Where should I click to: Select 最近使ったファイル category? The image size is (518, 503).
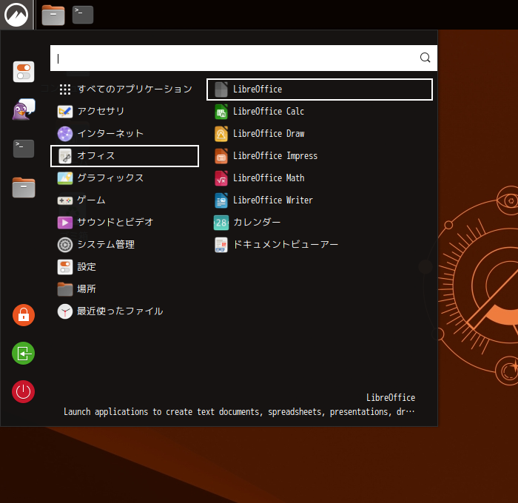[124, 311]
